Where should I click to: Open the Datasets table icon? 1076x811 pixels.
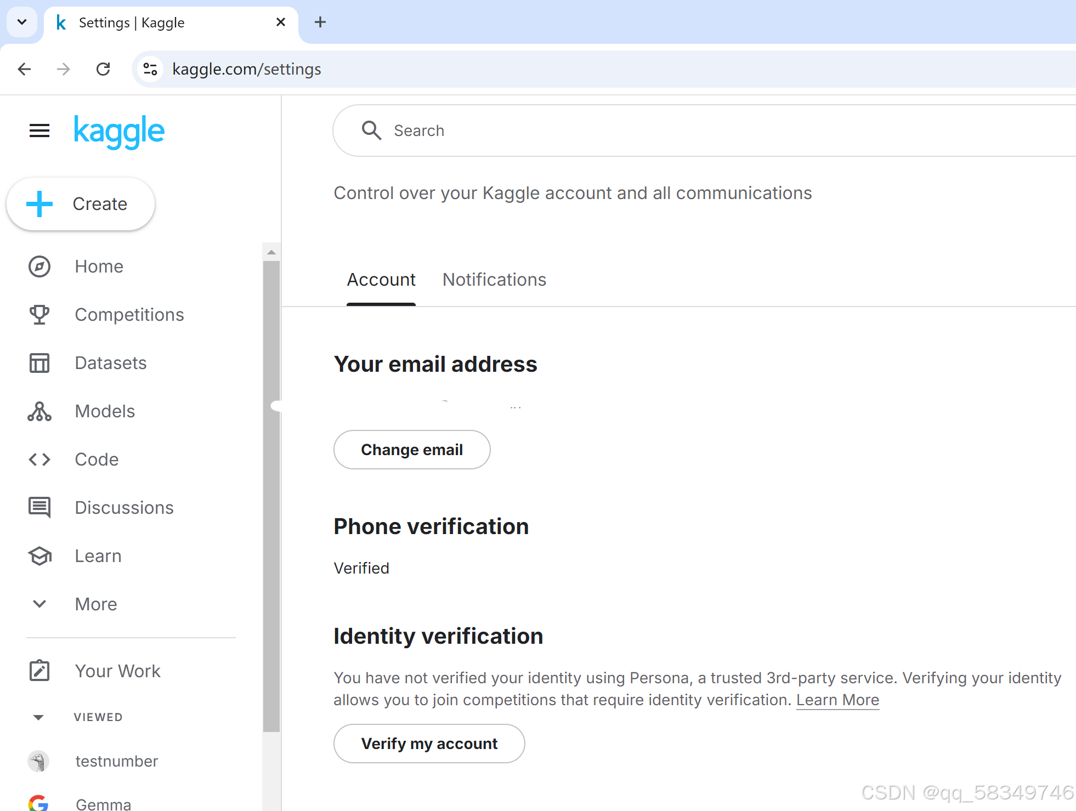click(x=39, y=363)
